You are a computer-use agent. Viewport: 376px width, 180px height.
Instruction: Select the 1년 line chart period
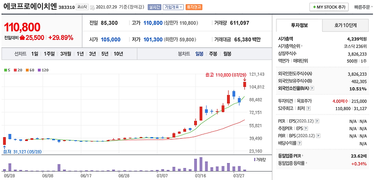[80, 54]
